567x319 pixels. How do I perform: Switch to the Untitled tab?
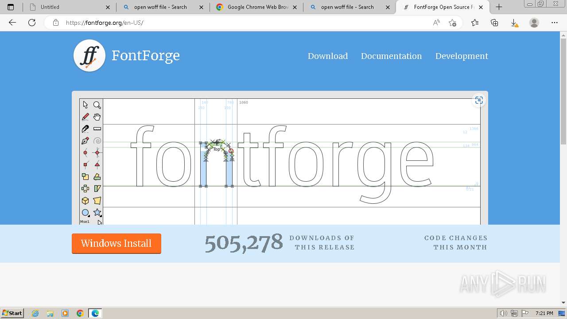[70, 7]
